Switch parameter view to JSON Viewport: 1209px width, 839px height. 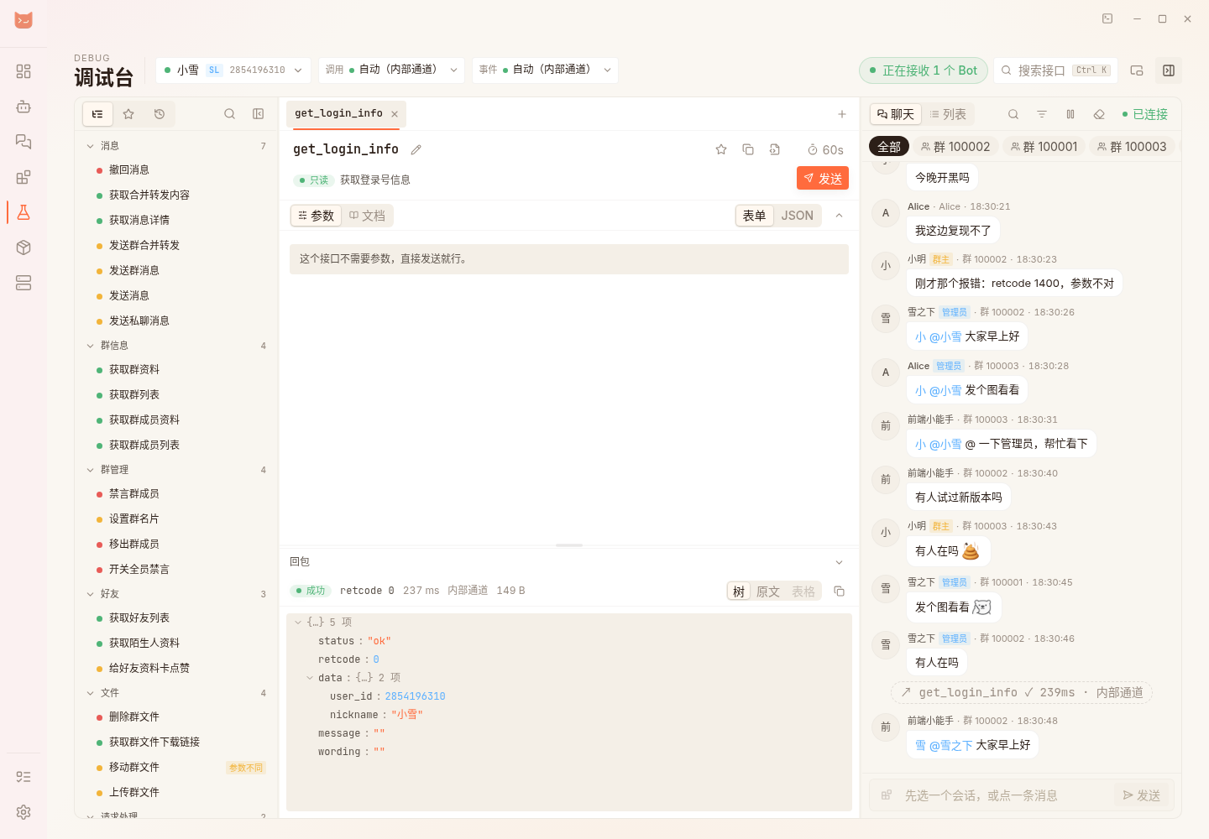coord(797,216)
